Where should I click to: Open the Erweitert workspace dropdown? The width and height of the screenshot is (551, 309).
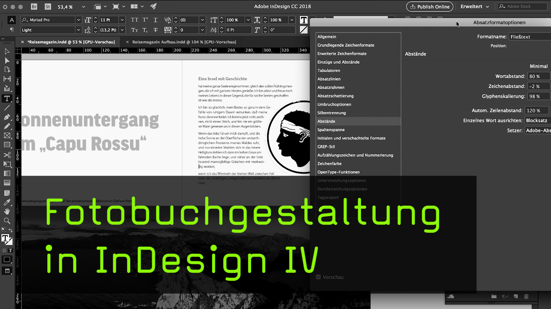point(475,7)
